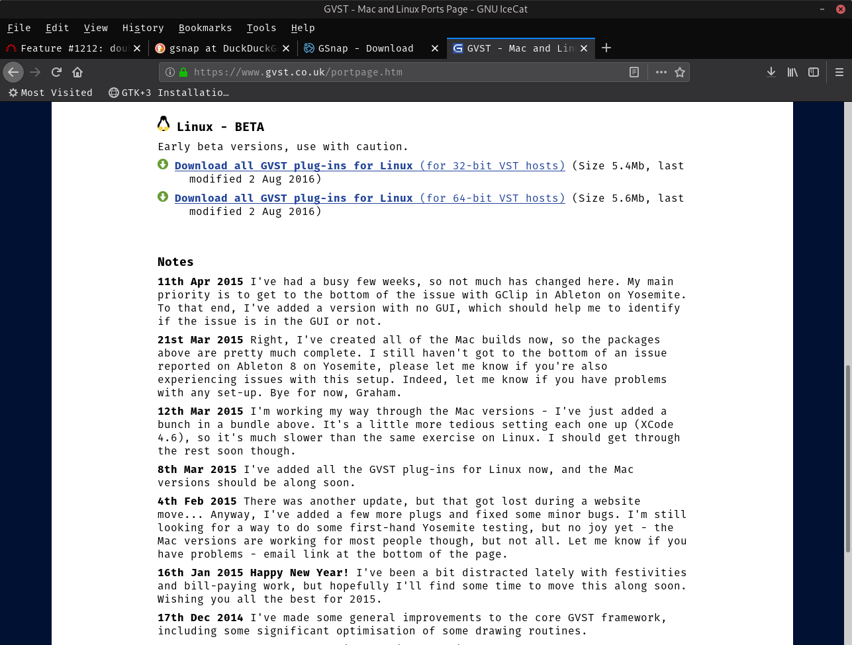This screenshot has width=852, height=645.
Task: Toggle the sidebar view
Action: click(814, 72)
